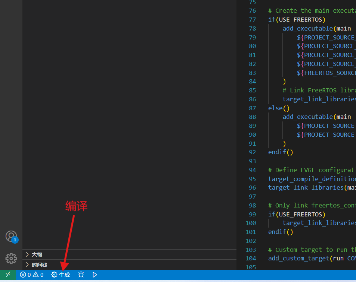Screen dimensions: 356x282
Task: Click line number 92
Action: coord(252,152)
